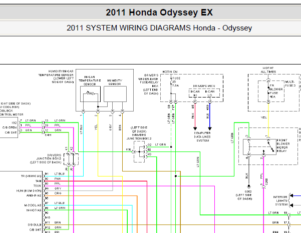Click the 'FR BLOWER FUSE 40A' label
The width and height of the screenshot is (301, 233).
pyautogui.click(x=276, y=91)
